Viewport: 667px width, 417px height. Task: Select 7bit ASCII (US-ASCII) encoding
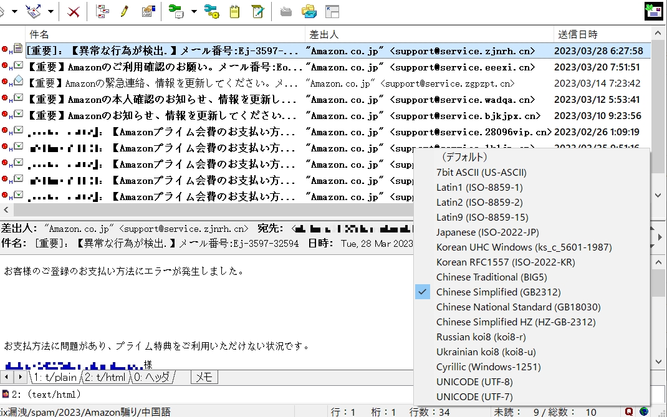click(481, 172)
